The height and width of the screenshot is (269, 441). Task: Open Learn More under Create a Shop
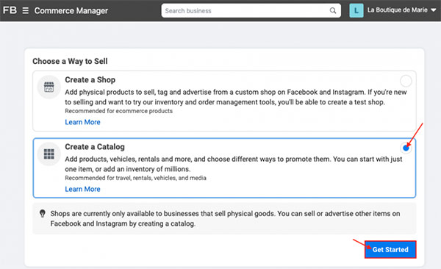click(x=82, y=122)
